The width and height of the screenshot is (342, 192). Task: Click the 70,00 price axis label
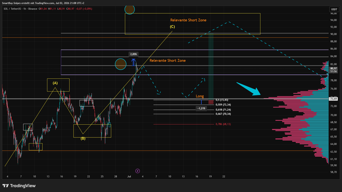333,115
